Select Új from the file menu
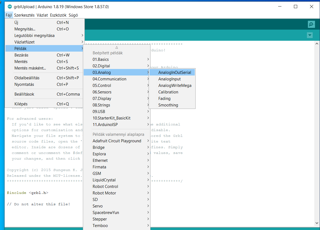Viewport: 320px width, 230px height. tap(44, 23)
